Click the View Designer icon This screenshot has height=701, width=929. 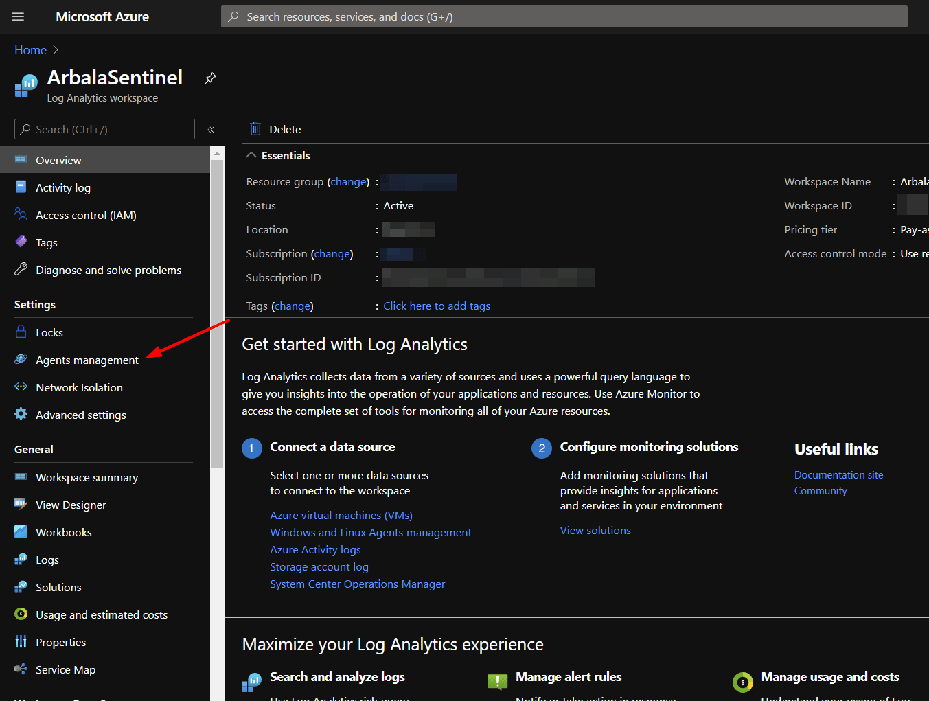pos(21,504)
